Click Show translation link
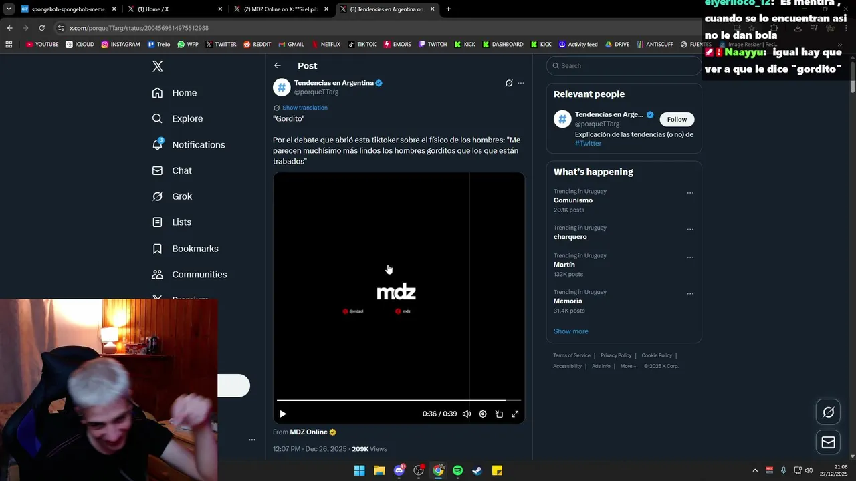856x481 pixels. pos(305,108)
